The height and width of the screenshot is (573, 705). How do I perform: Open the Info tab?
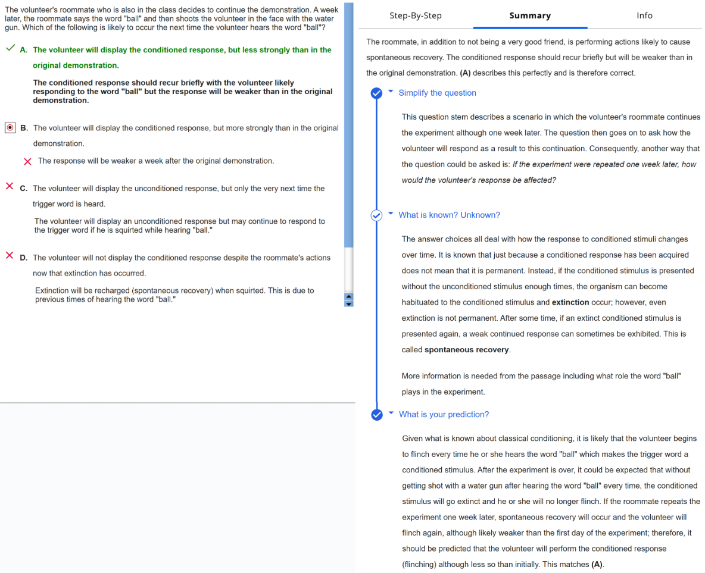(x=644, y=15)
